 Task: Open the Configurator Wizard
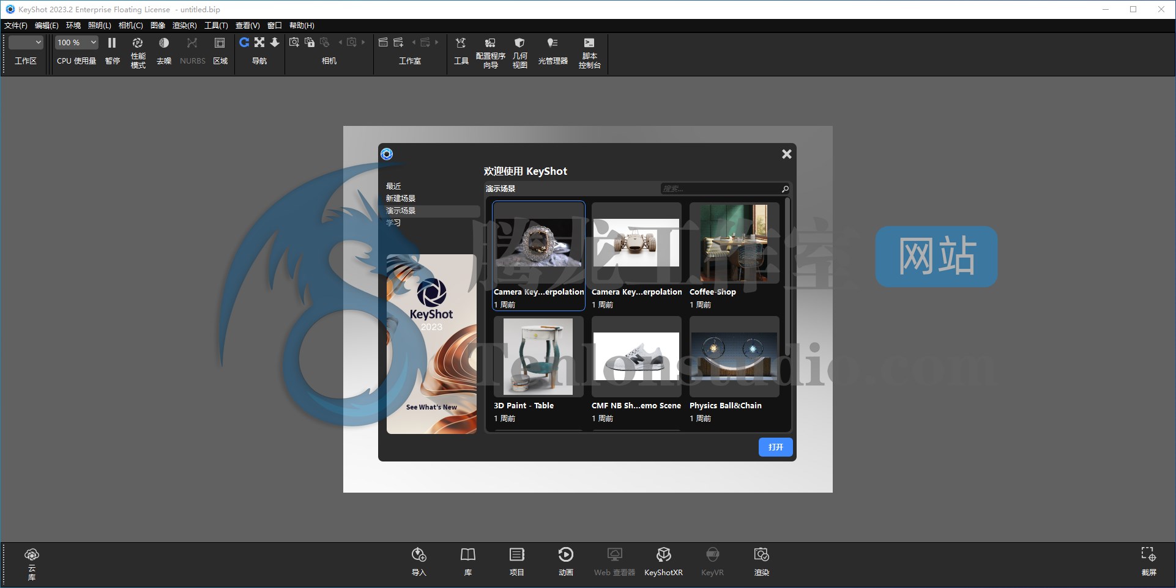coord(490,52)
